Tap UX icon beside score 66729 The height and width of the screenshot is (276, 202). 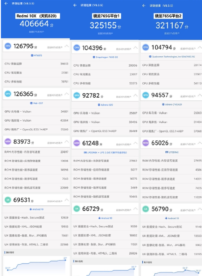(x=77, y=208)
